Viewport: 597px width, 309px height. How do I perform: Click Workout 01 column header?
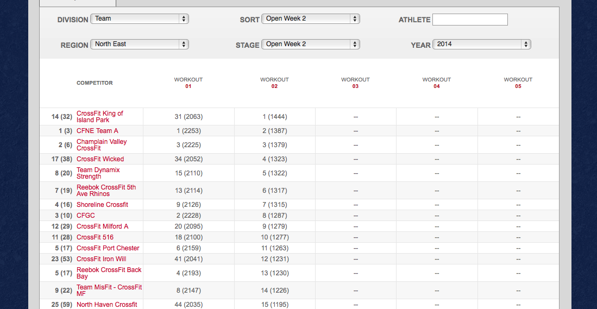pos(188,83)
